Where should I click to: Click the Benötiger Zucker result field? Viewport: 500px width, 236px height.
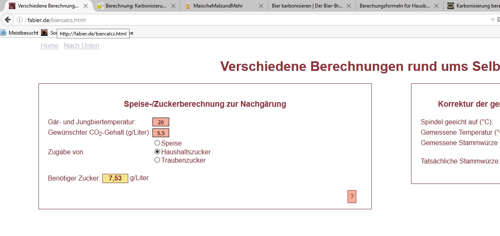115,178
